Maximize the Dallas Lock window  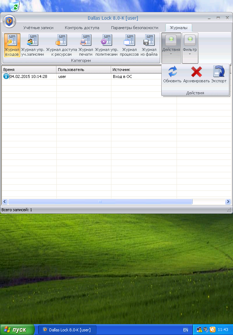[218, 18]
